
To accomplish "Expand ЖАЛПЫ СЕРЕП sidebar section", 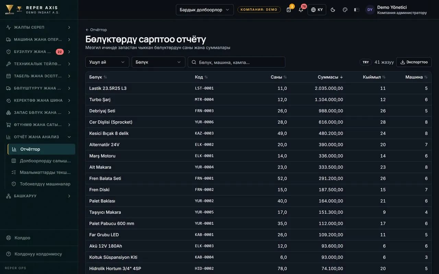I will point(39,27).
